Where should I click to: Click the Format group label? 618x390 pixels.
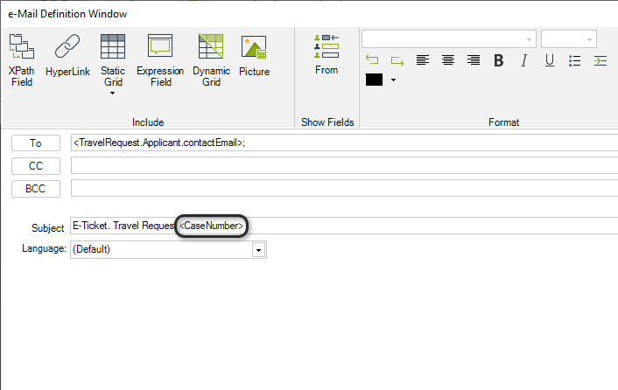coord(503,122)
